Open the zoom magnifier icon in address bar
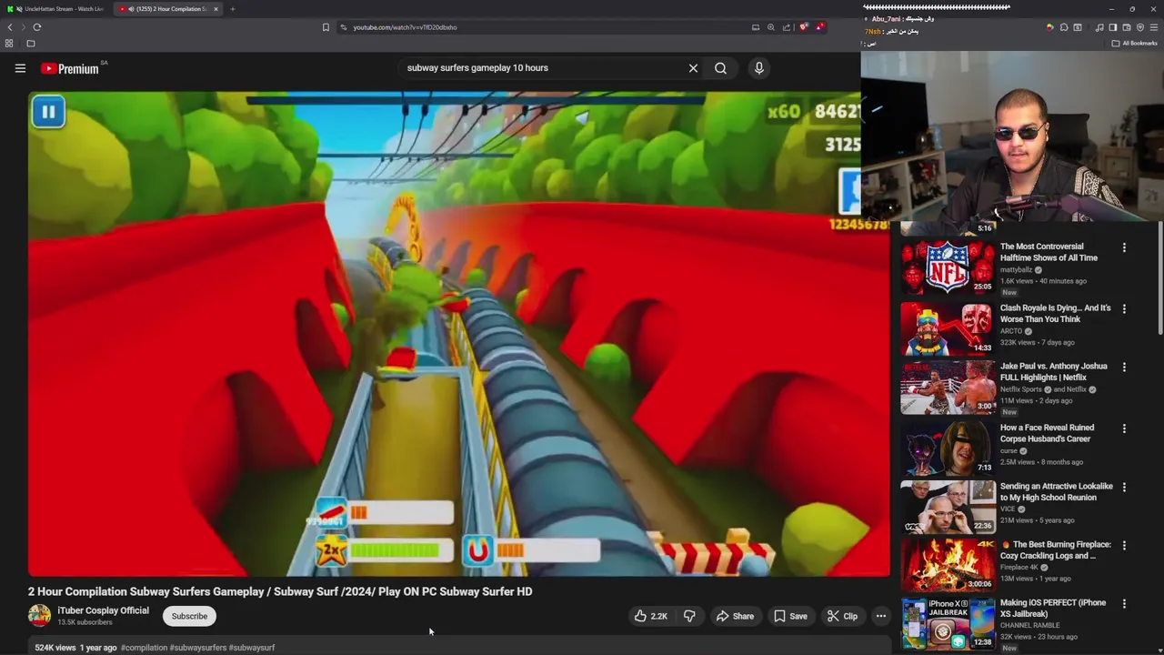The image size is (1164, 655). pos(771,27)
